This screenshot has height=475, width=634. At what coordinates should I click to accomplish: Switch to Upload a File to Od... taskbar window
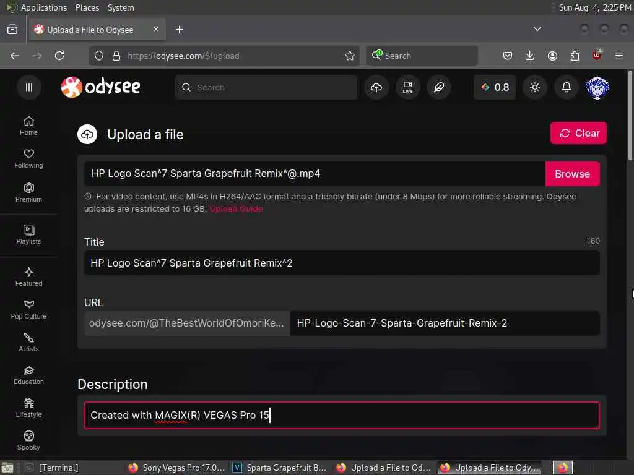click(x=384, y=468)
